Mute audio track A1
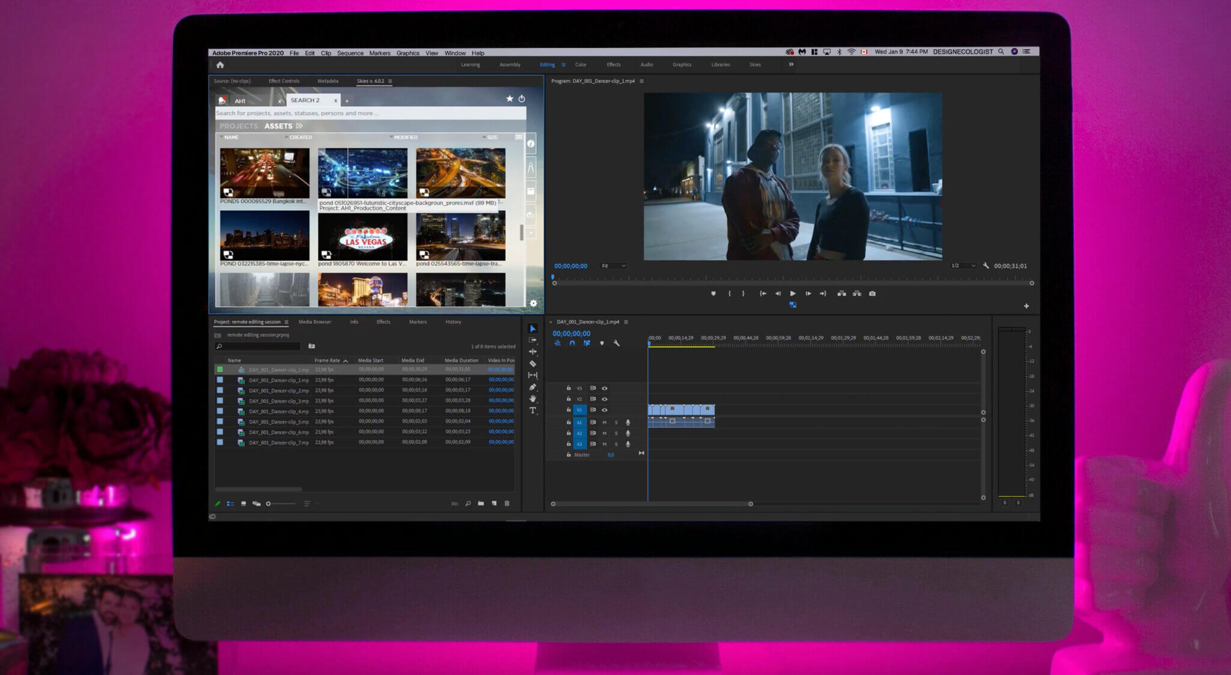1231x675 pixels. point(605,423)
